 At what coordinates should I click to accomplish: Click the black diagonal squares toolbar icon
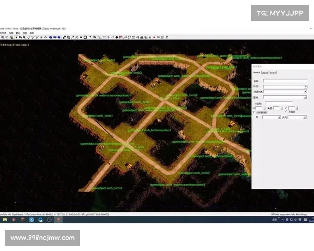tap(64, 37)
